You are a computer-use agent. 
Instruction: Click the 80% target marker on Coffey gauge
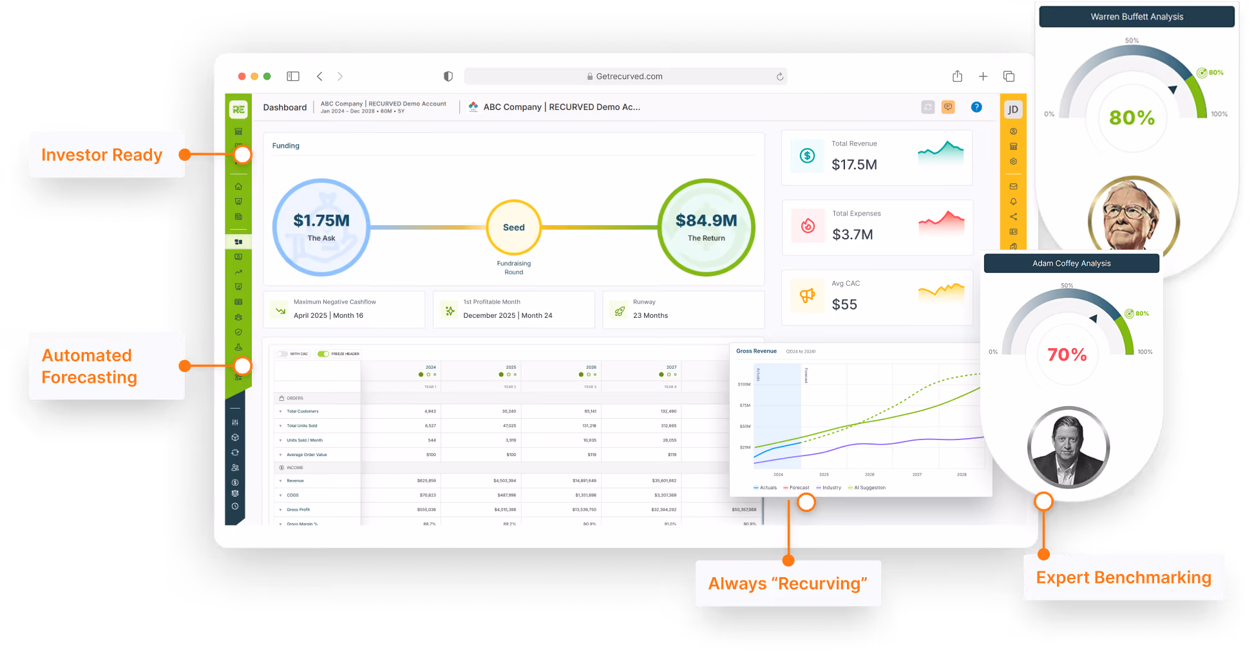click(1137, 313)
